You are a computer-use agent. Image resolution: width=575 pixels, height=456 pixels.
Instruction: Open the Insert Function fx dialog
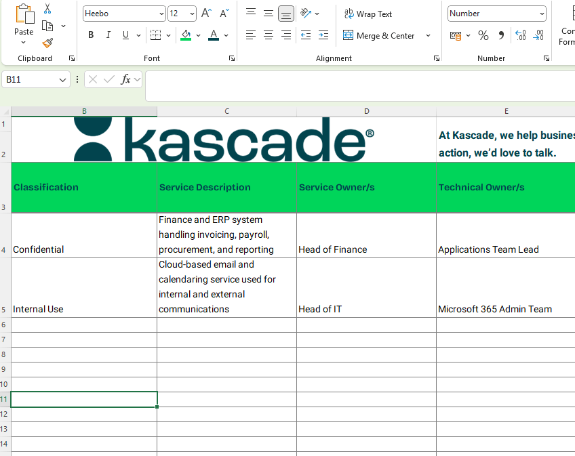[125, 79]
